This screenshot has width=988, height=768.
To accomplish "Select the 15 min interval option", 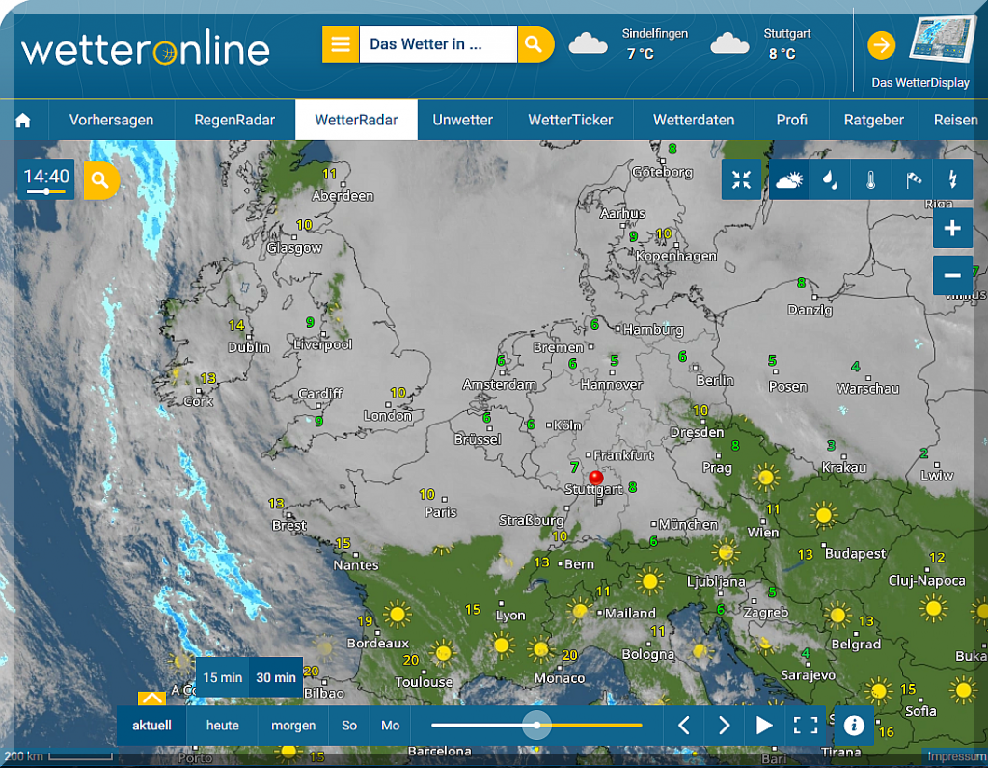I will pyautogui.click(x=222, y=677).
